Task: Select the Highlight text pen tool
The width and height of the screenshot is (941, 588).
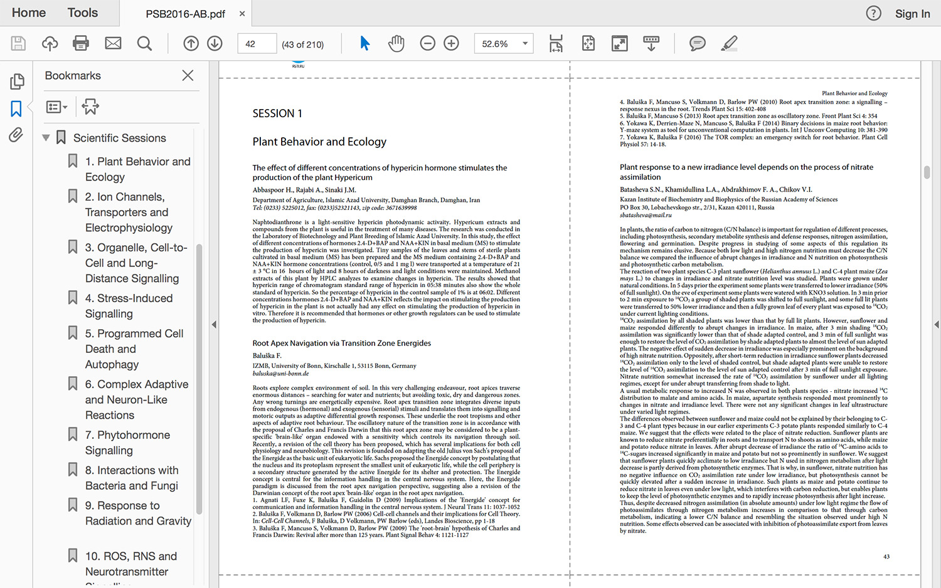Action: coord(729,43)
